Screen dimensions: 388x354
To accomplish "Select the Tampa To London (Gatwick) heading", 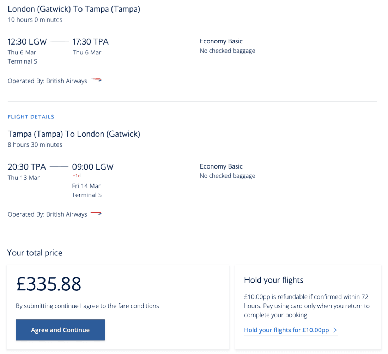I will coord(74,134).
